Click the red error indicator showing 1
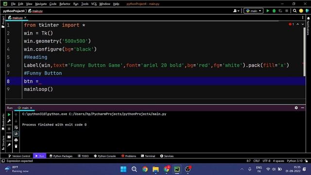Screen dimensions: 311x175 pyautogui.click(x=291, y=24)
